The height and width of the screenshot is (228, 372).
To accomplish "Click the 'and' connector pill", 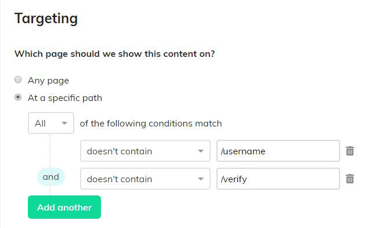I will 50,177.
